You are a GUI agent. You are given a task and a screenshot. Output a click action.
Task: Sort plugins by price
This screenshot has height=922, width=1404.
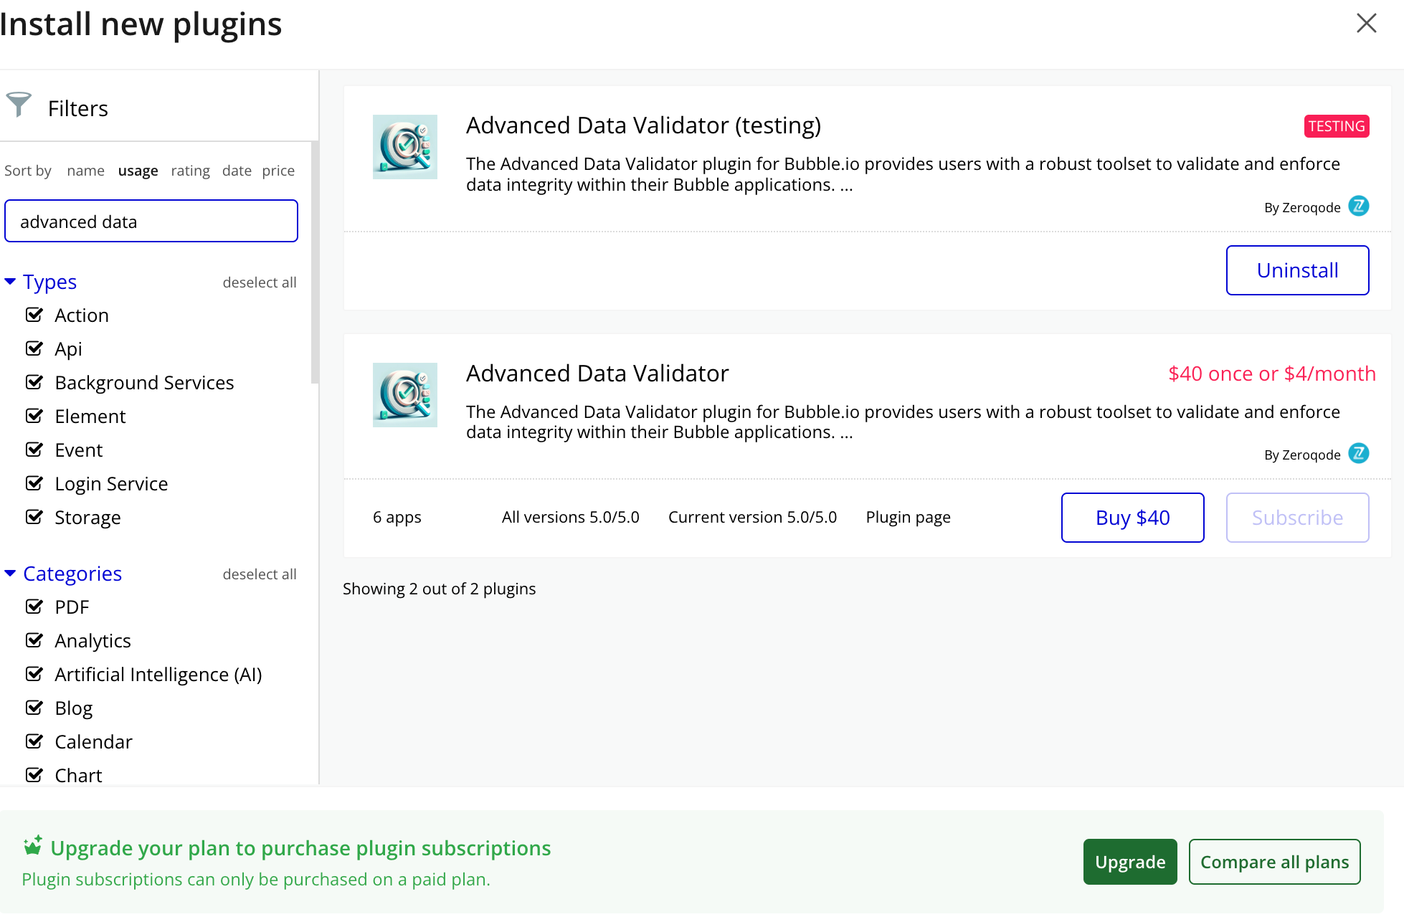point(278,171)
